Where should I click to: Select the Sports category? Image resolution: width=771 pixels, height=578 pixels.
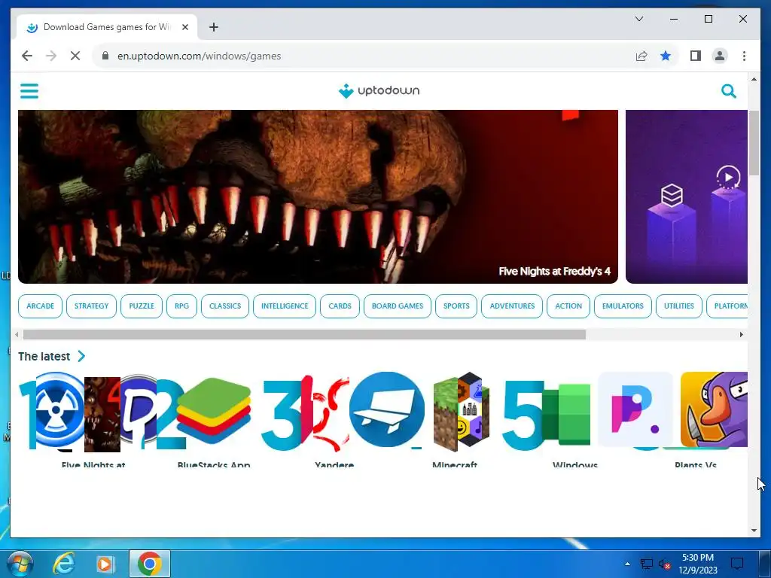tap(456, 306)
